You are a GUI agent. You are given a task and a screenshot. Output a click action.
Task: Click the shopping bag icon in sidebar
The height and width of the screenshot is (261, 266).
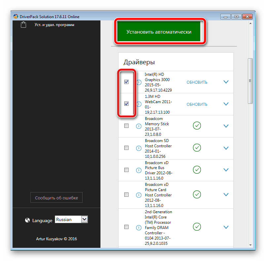click(x=23, y=25)
